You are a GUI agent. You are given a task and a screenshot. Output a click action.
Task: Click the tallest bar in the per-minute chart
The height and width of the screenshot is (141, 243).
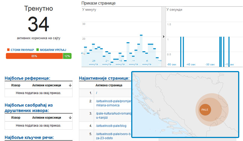coord(141,51)
